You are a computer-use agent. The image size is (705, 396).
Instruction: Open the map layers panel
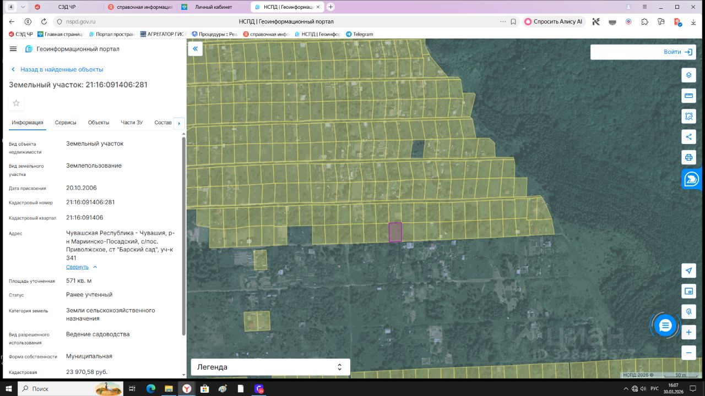[688, 75]
